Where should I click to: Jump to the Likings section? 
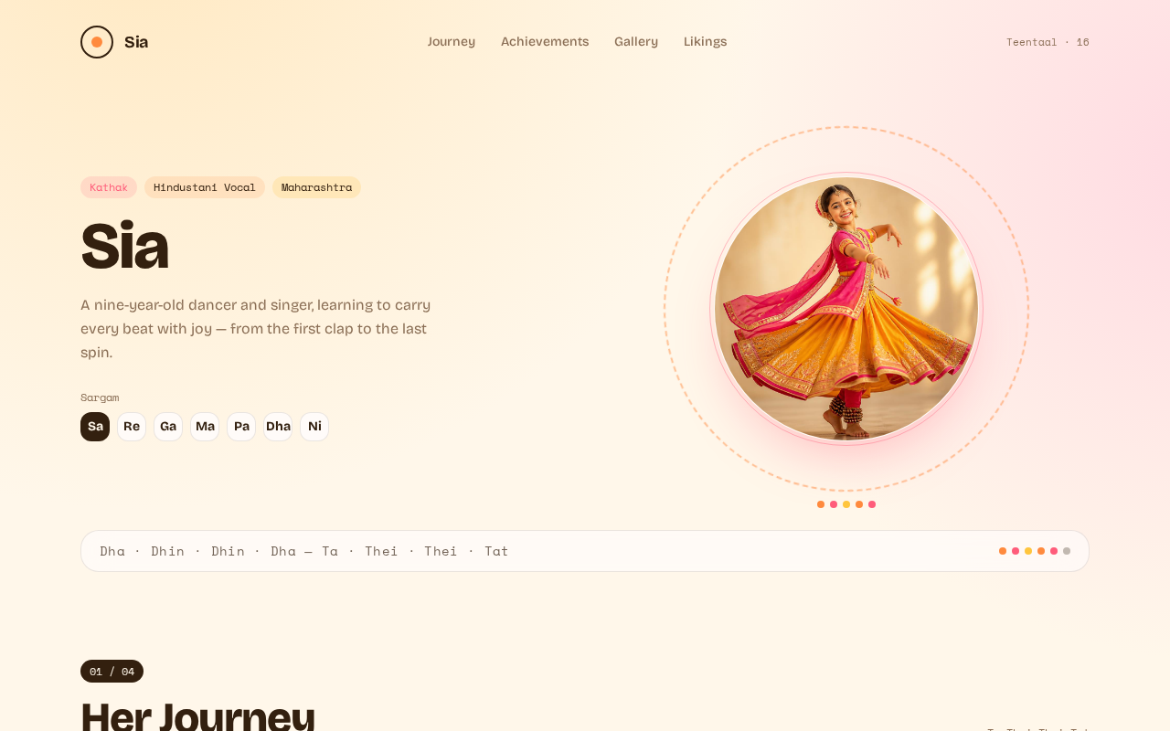706,41
